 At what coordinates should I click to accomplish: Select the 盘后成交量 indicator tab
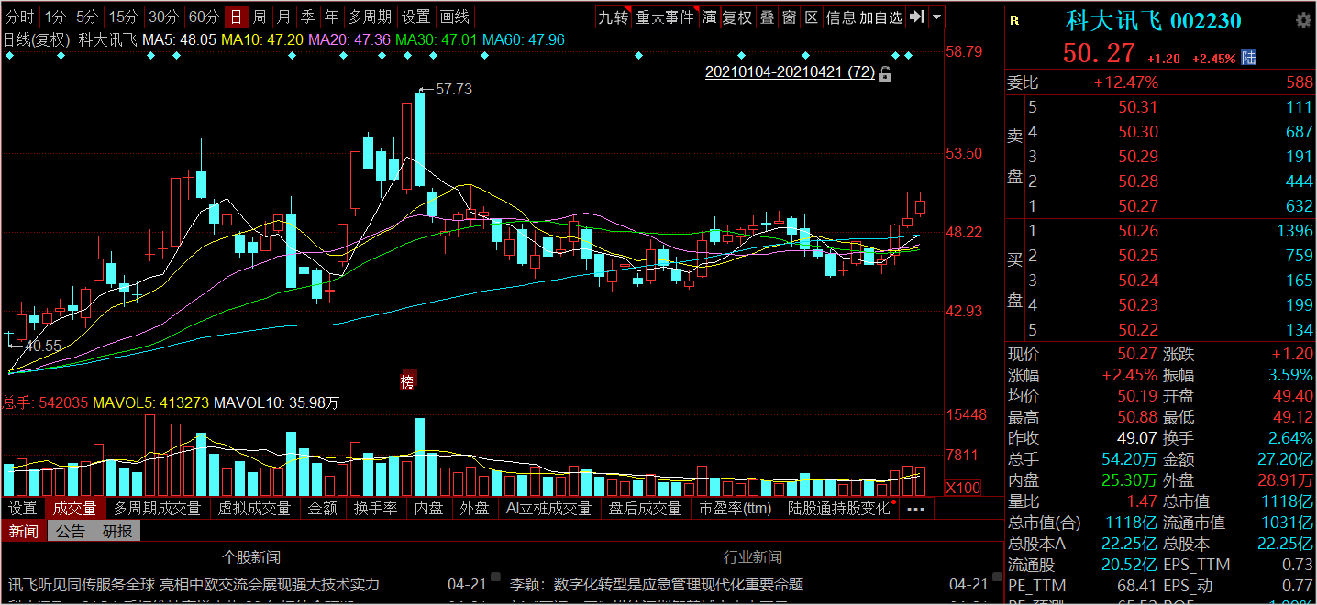[646, 508]
